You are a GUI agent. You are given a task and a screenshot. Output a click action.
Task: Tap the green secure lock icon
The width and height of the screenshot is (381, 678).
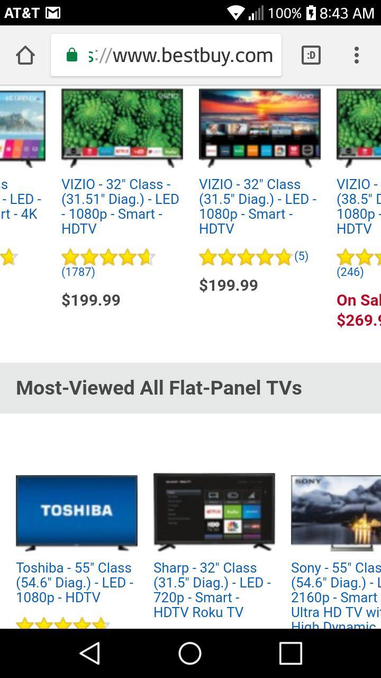click(x=72, y=55)
